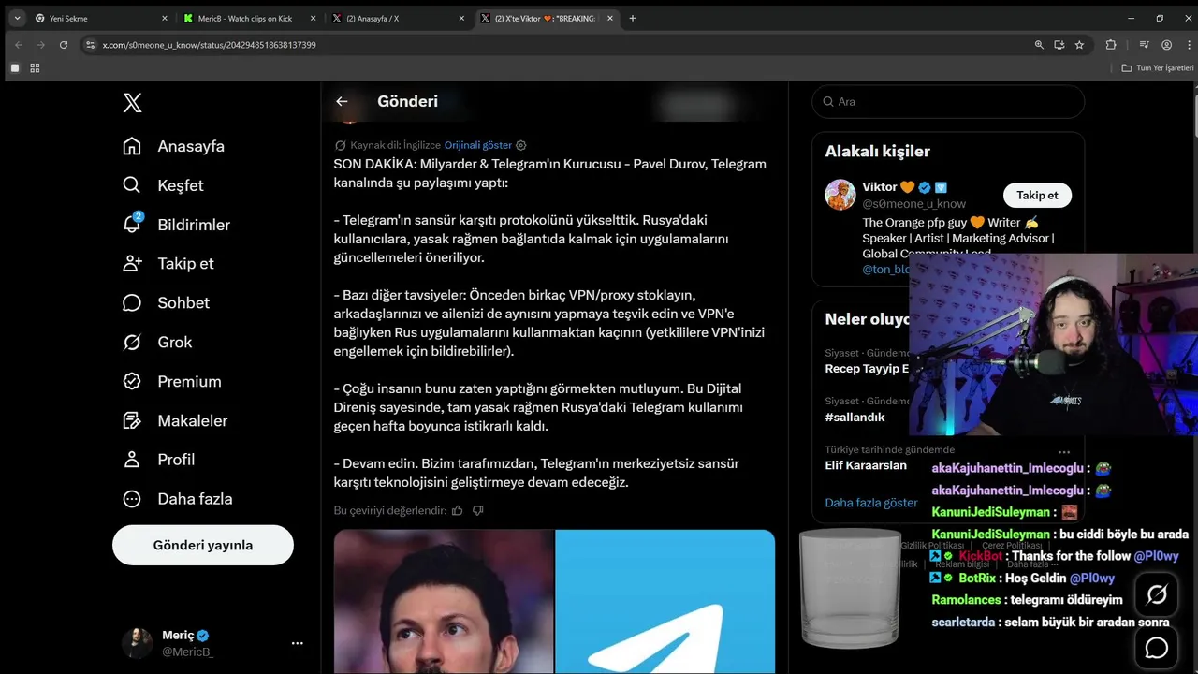Screen dimensions: 1198x674
Task: Open translation settings gear icon
Action: 521,145
